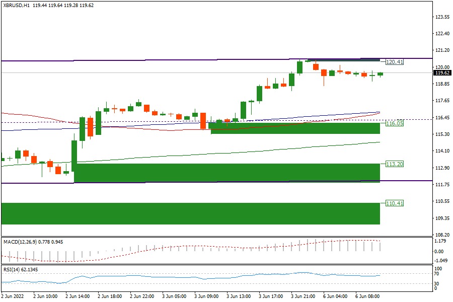Click the RSI 70 level scale value

(x=438, y=274)
